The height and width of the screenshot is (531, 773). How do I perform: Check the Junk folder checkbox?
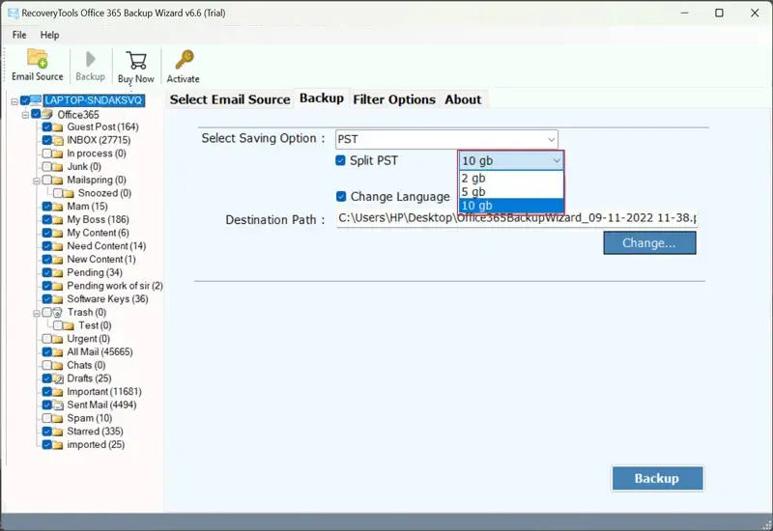pos(46,167)
